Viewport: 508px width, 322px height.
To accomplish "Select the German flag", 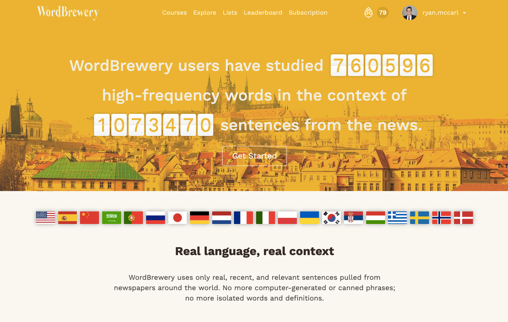I will 199,218.
